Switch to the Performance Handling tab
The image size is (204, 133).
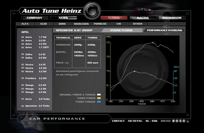click(x=164, y=30)
